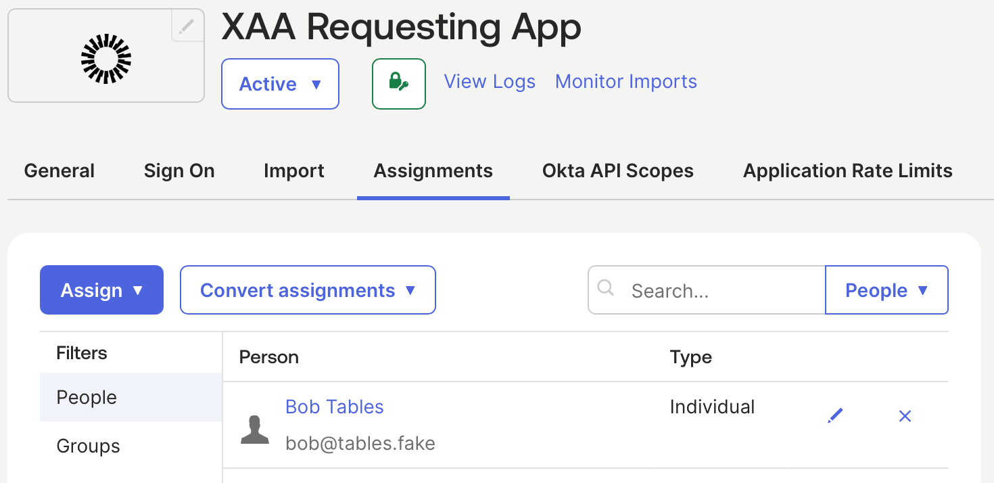The image size is (994, 483).
Task: Open the View Logs link
Action: coord(490,82)
